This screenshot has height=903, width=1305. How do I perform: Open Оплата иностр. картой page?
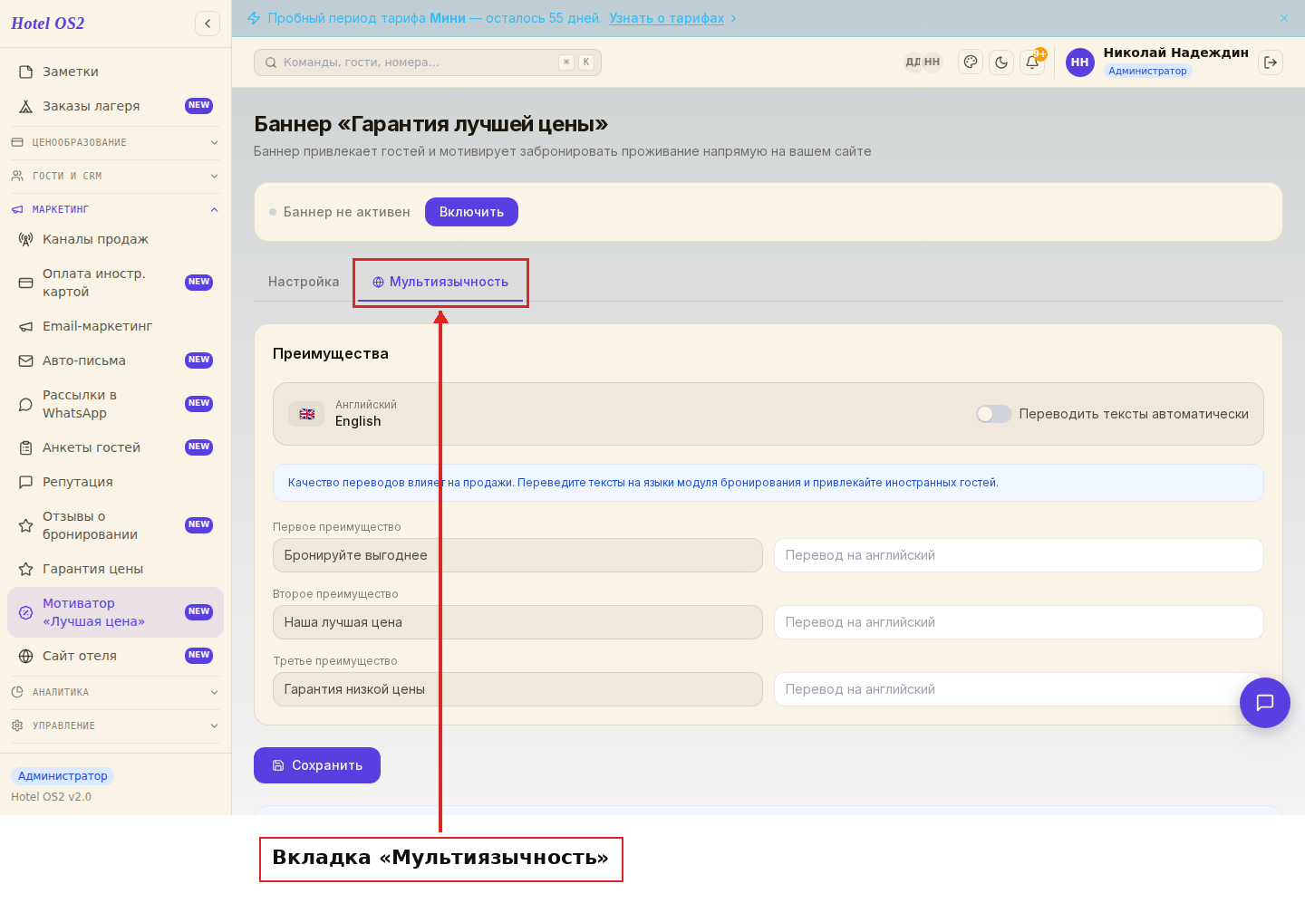(116, 283)
